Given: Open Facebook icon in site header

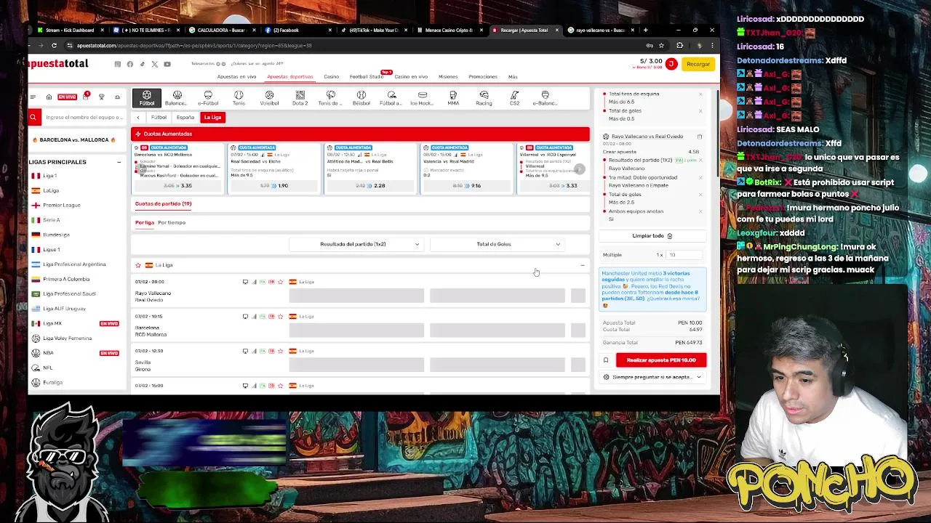Looking at the screenshot, I should pos(130,64).
